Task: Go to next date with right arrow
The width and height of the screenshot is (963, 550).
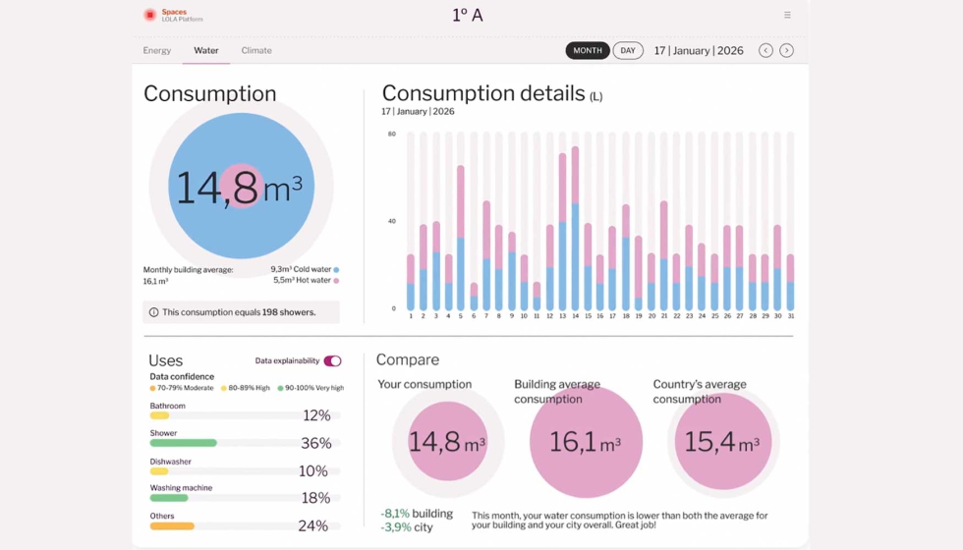Action: point(786,50)
